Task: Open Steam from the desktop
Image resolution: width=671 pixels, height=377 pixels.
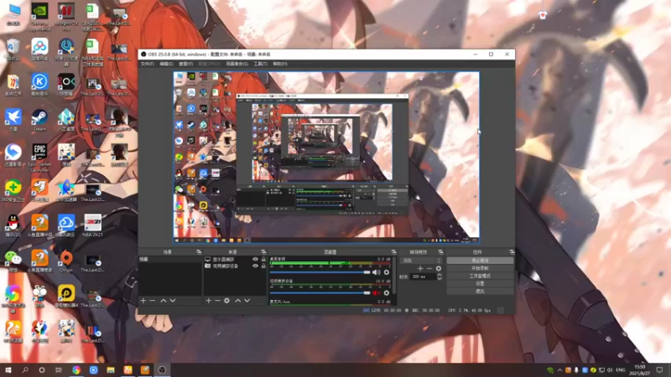Action: point(39,120)
